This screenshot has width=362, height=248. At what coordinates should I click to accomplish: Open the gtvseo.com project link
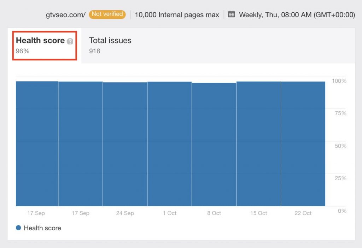tap(65, 15)
